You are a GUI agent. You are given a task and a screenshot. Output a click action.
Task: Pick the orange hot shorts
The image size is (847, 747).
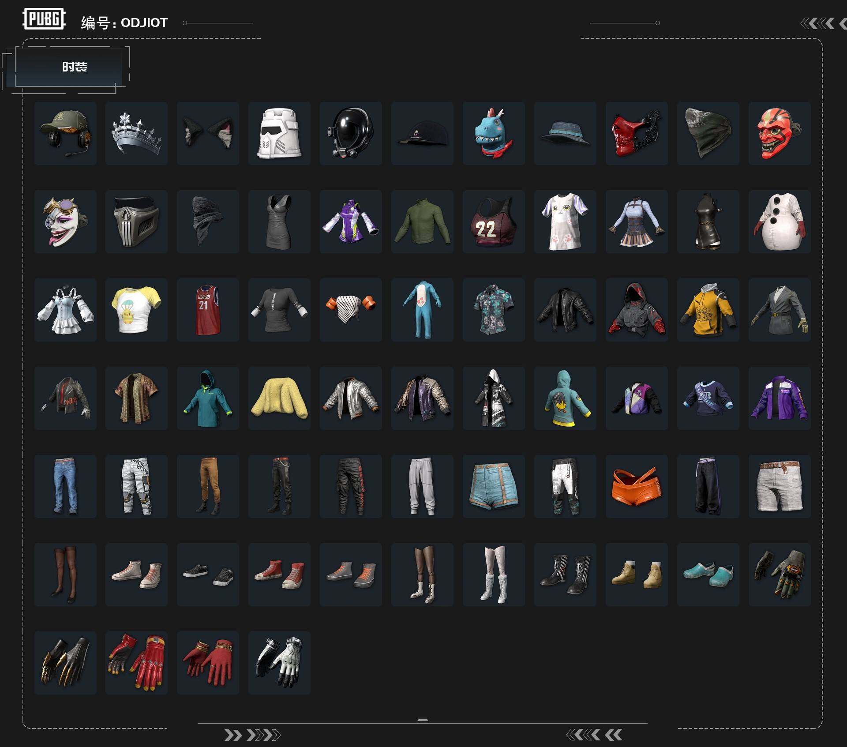click(x=637, y=487)
